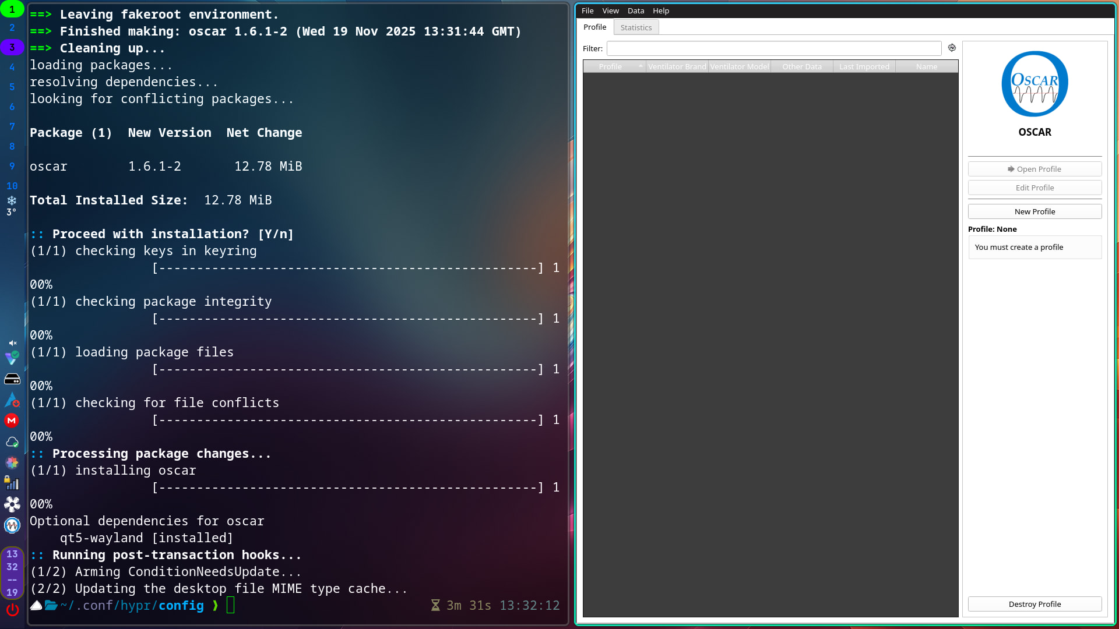
Task: Click the red power button icon
Action: [12, 610]
